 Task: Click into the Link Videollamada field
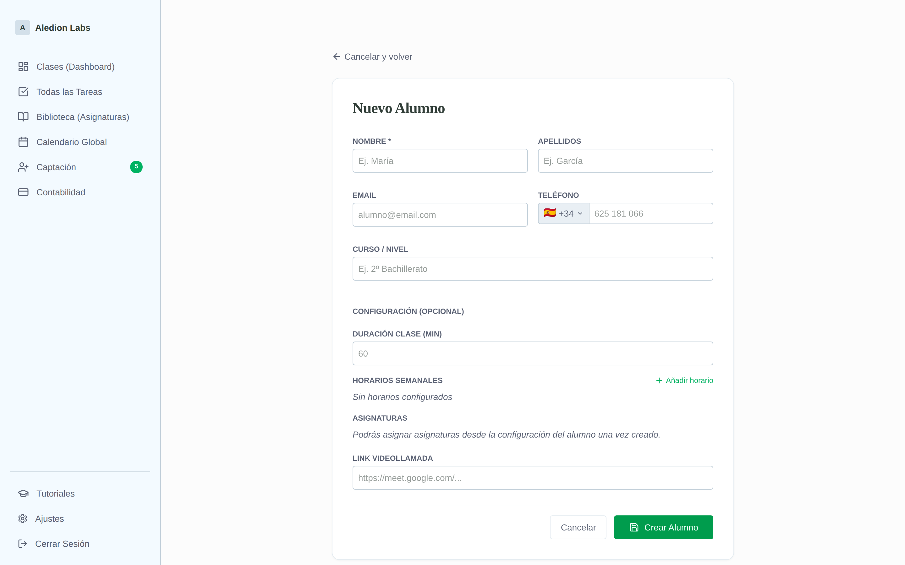pyautogui.click(x=533, y=477)
